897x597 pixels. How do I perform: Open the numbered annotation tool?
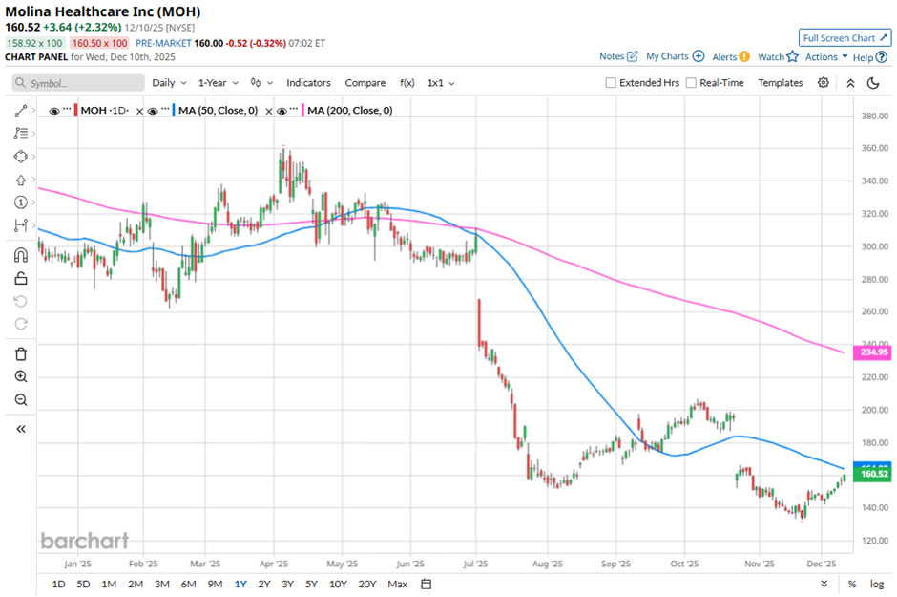coord(21,203)
